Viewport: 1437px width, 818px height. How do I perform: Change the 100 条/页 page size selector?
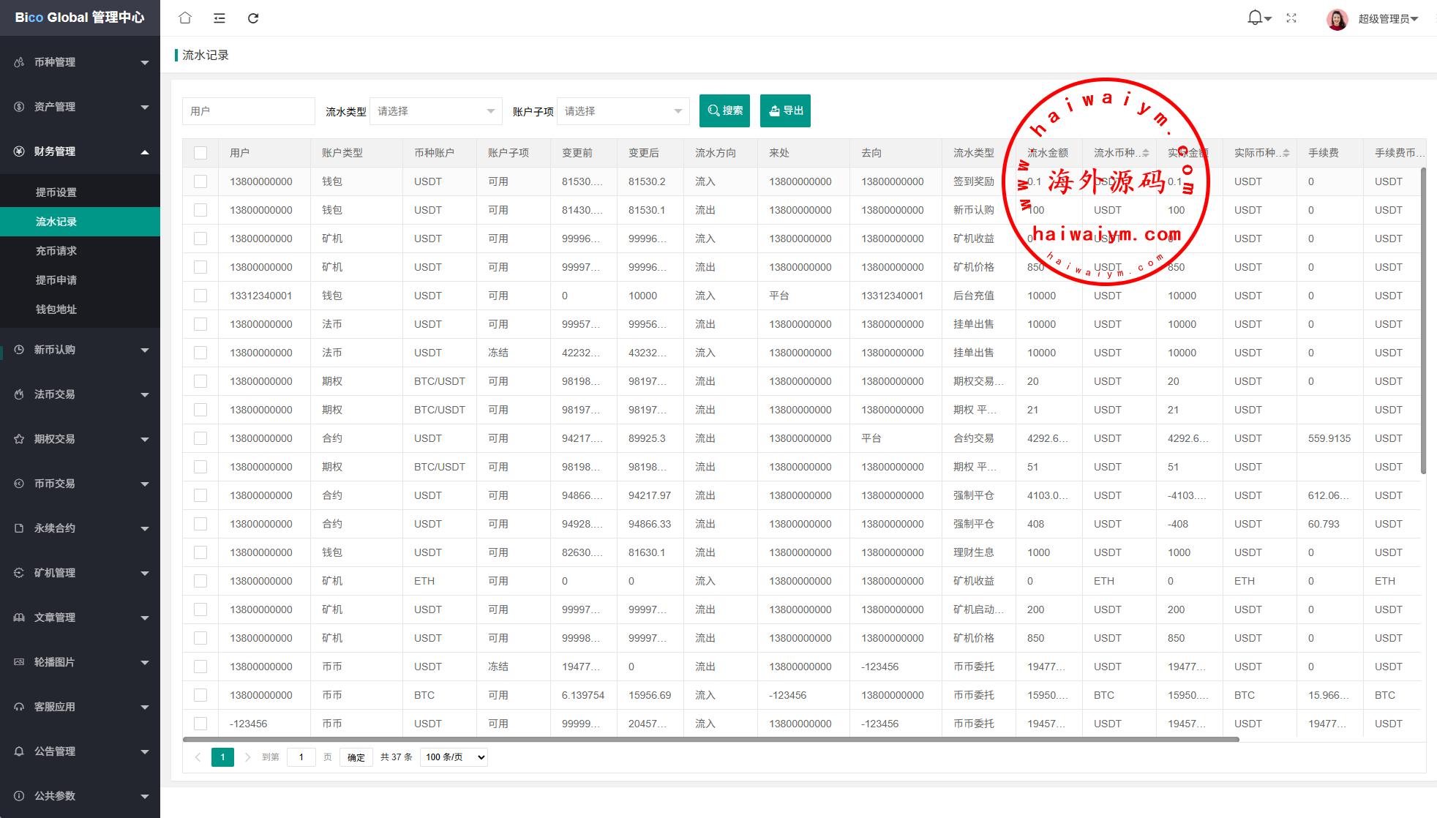(455, 757)
